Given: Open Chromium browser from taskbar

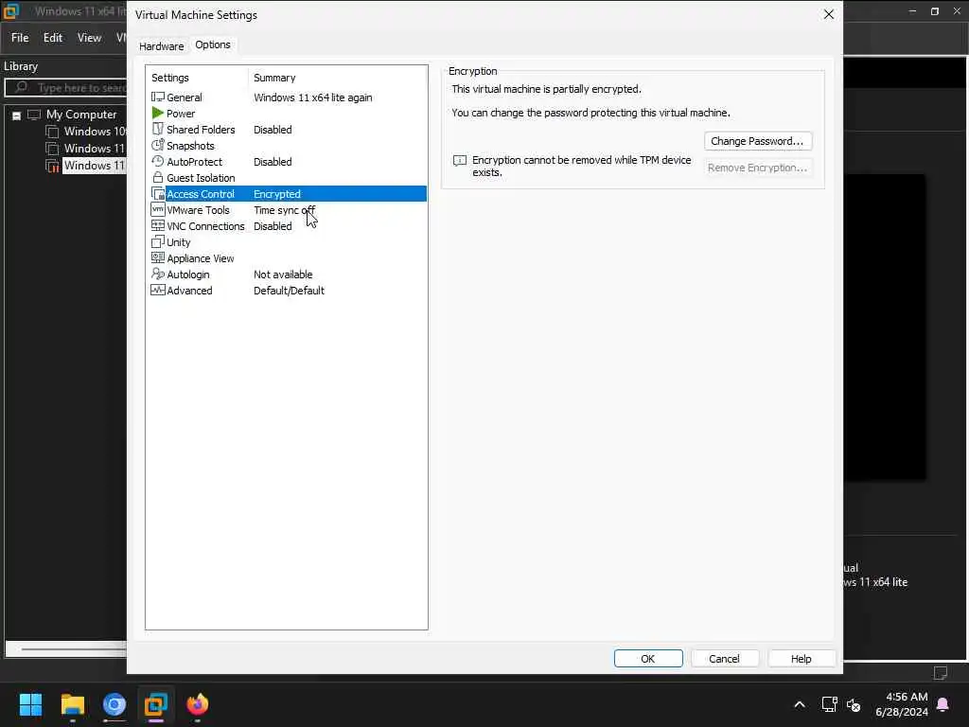Looking at the screenshot, I should pyautogui.click(x=115, y=704).
